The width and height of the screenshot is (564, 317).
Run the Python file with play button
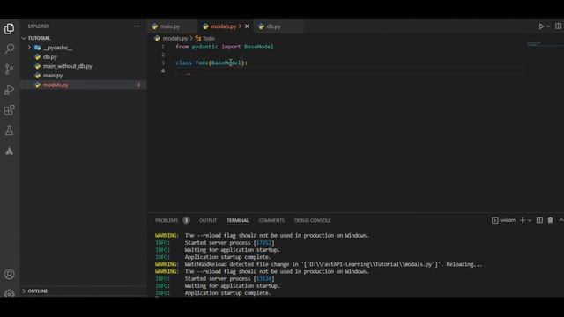[541, 26]
